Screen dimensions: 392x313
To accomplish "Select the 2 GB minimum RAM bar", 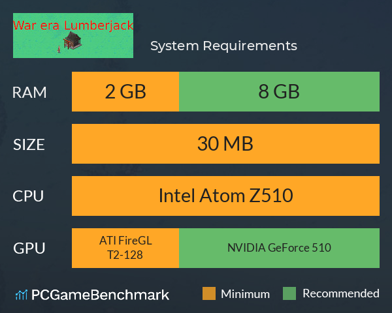I will (125, 91).
